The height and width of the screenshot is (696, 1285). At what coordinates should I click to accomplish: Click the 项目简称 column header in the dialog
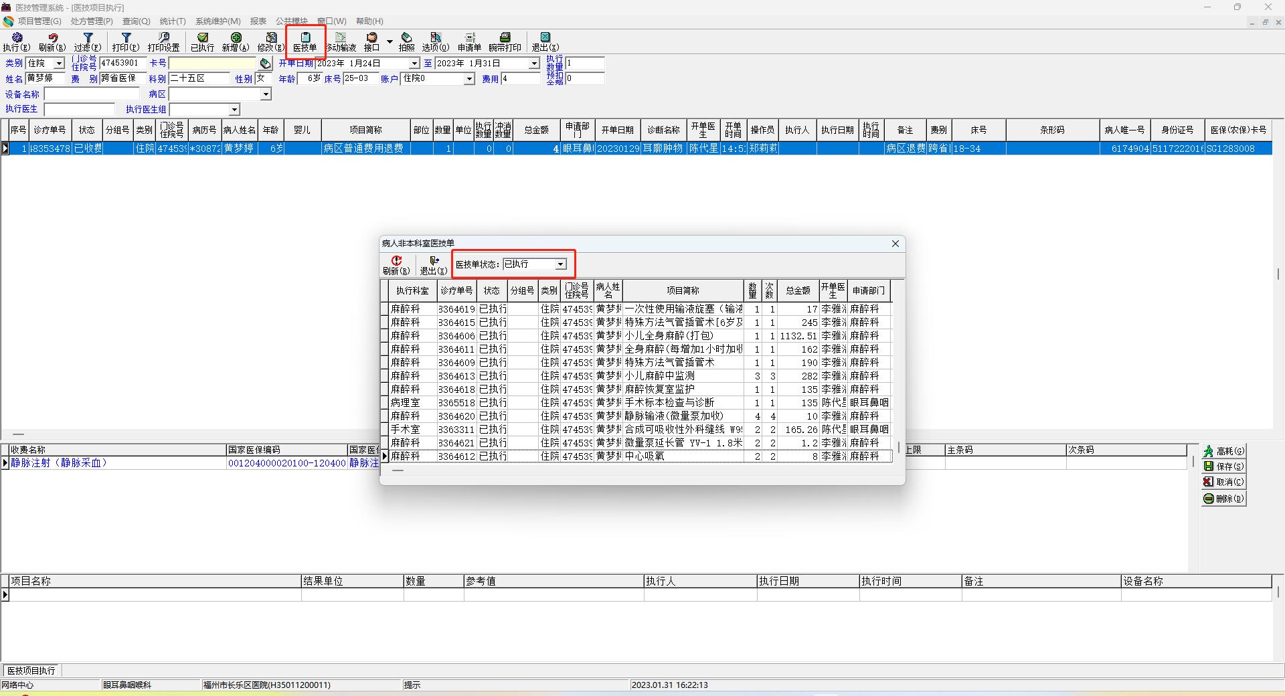[x=683, y=290]
